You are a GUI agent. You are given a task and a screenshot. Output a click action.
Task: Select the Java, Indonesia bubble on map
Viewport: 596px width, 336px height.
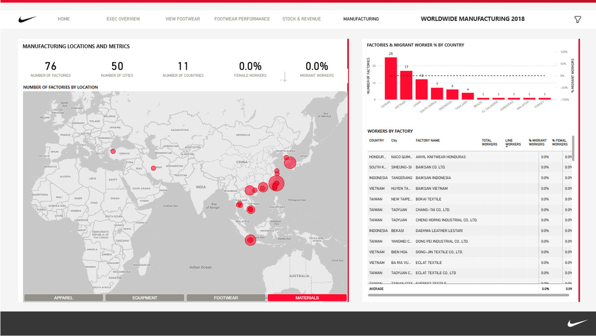coord(251,240)
